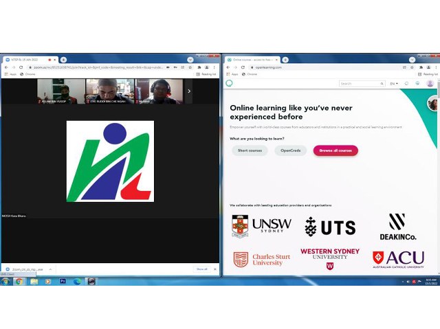The image size is (440, 329).
Task: Bookmark the Zoom page with star icon
Action: point(190,67)
